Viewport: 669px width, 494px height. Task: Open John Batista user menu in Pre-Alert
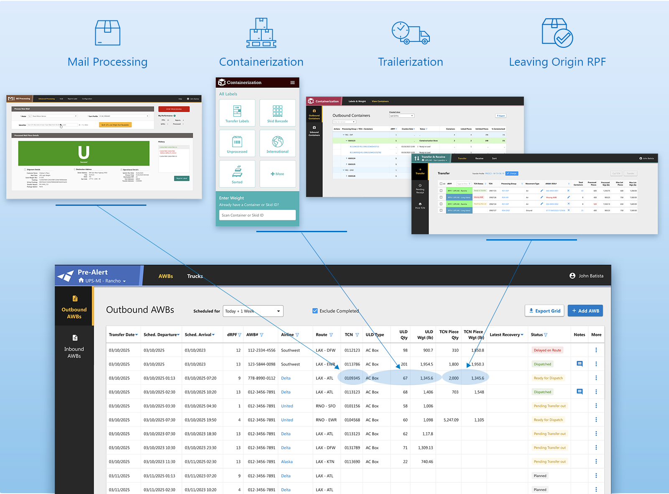click(586, 276)
